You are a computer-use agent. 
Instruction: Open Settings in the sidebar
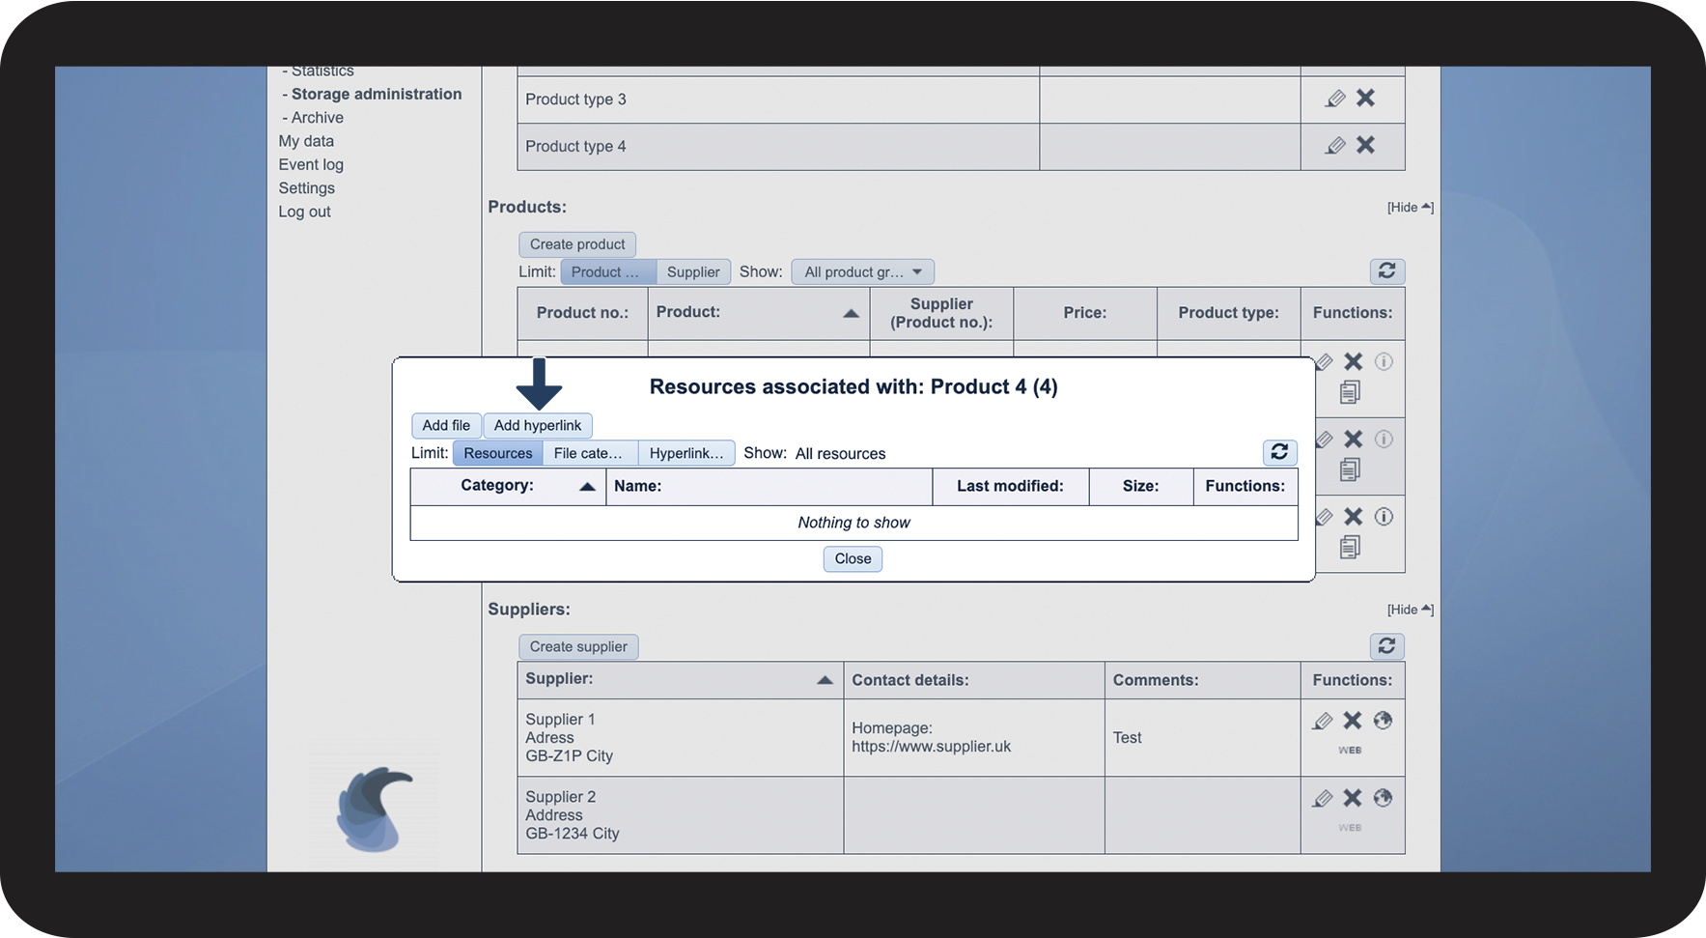pyautogui.click(x=307, y=188)
